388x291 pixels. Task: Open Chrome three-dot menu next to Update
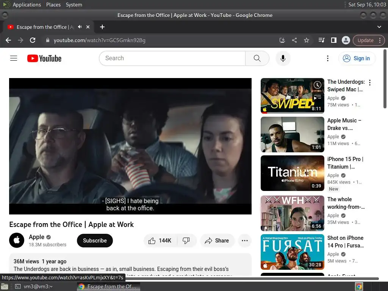pyautogui.click(x=380, y=40)
